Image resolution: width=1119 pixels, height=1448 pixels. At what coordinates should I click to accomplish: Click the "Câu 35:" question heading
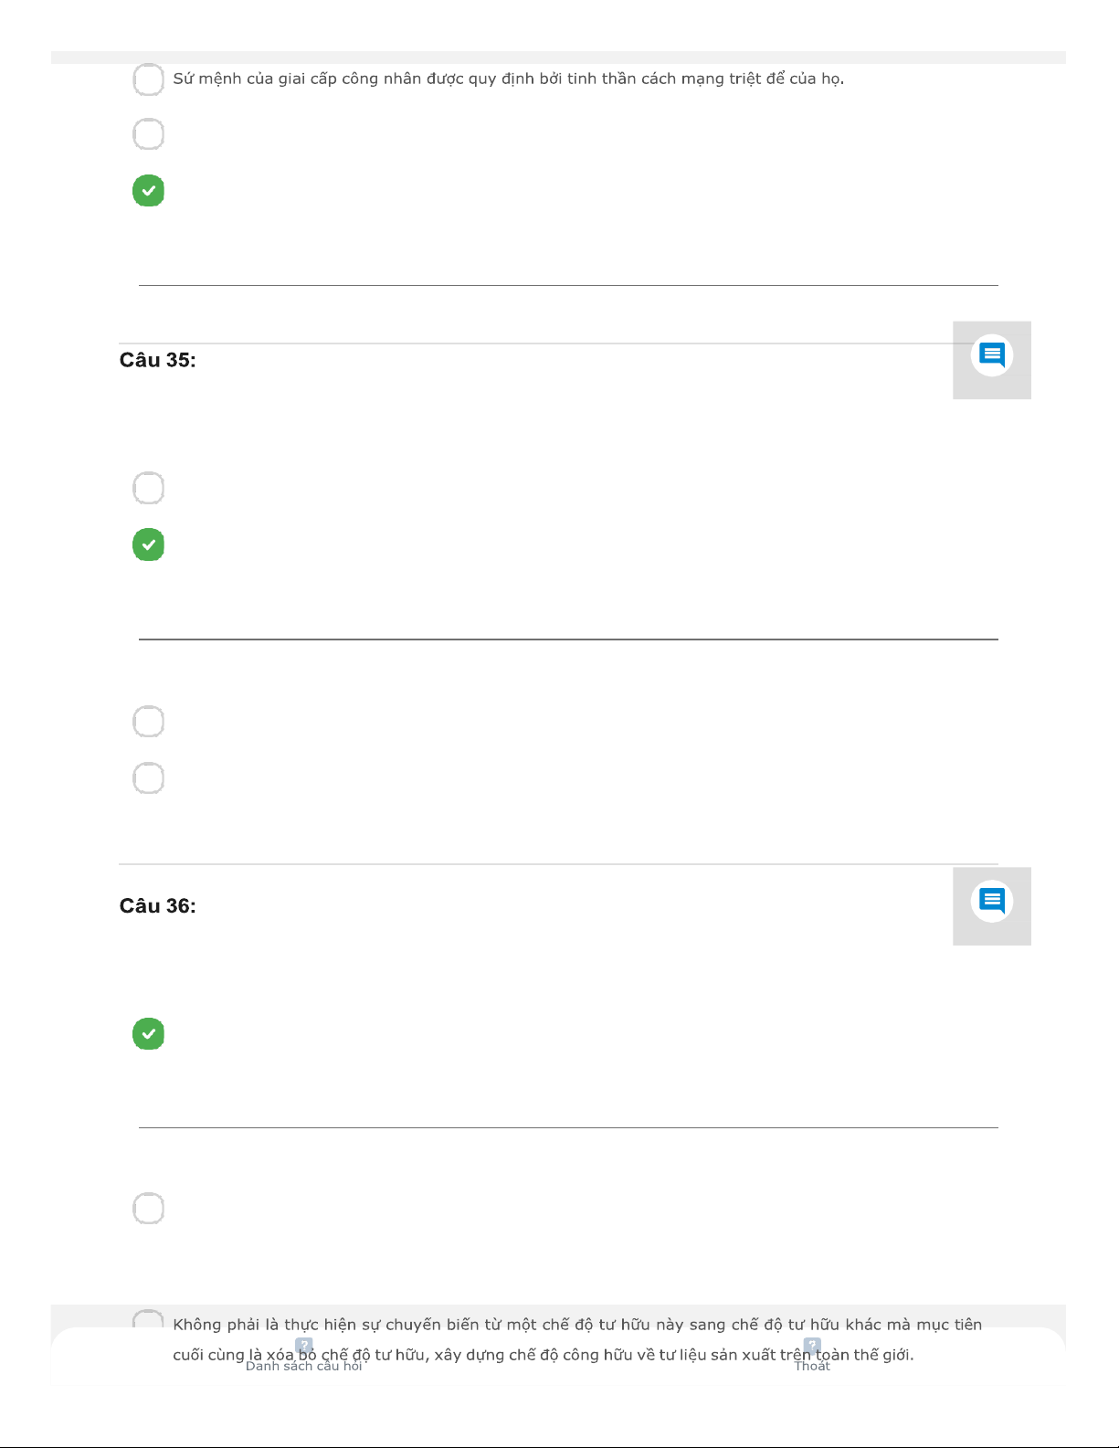tap(157, 360)
